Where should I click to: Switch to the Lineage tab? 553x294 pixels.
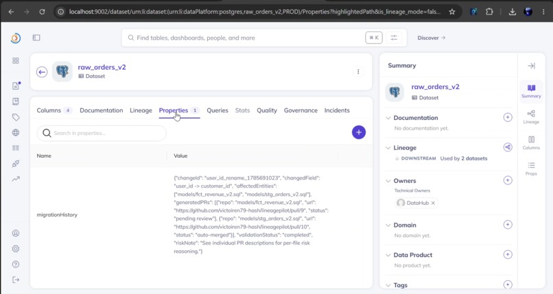[x=141, y=110]
